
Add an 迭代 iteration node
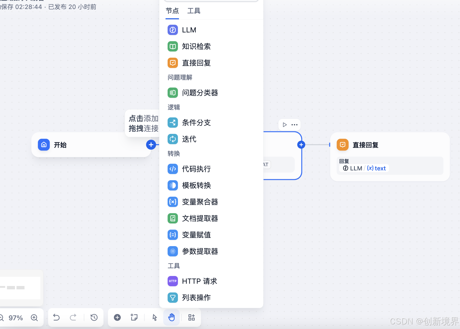coord(189,139)
